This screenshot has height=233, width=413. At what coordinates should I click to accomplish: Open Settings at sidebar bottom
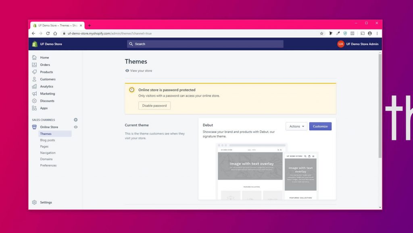point(46,202)
